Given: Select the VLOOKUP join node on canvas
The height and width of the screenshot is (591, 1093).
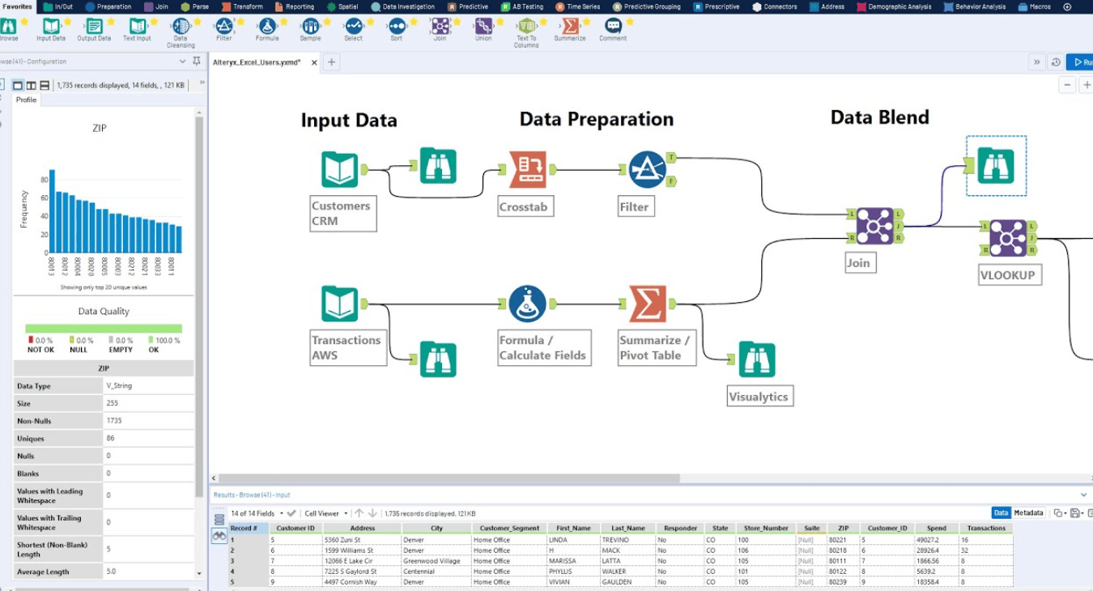Looking at the screenshot, I should (x=1007, y=238).
